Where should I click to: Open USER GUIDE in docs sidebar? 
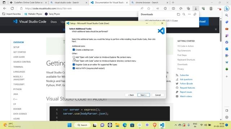tap(19, 57)
